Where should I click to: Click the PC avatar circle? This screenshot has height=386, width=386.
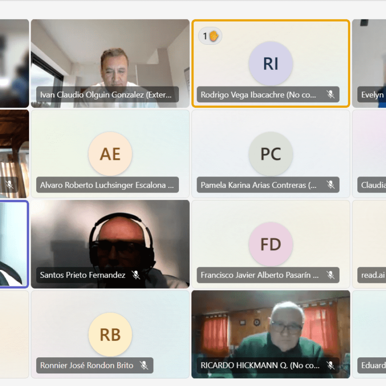click(270, 154)
